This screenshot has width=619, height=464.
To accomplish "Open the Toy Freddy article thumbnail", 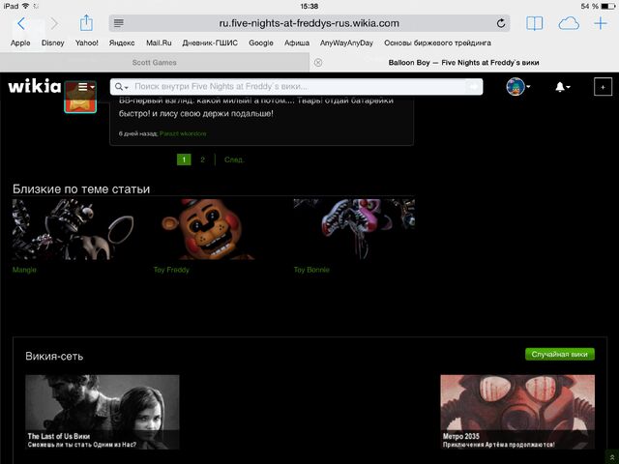I will (214, 229).
